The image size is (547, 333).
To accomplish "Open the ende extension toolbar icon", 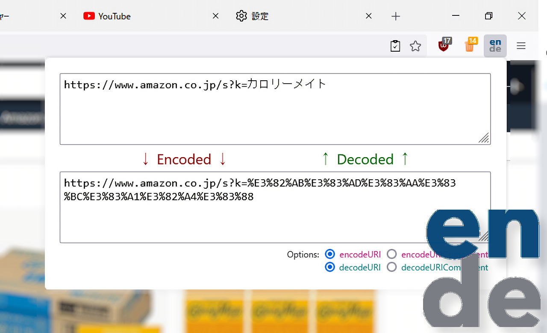I will 495,46.
